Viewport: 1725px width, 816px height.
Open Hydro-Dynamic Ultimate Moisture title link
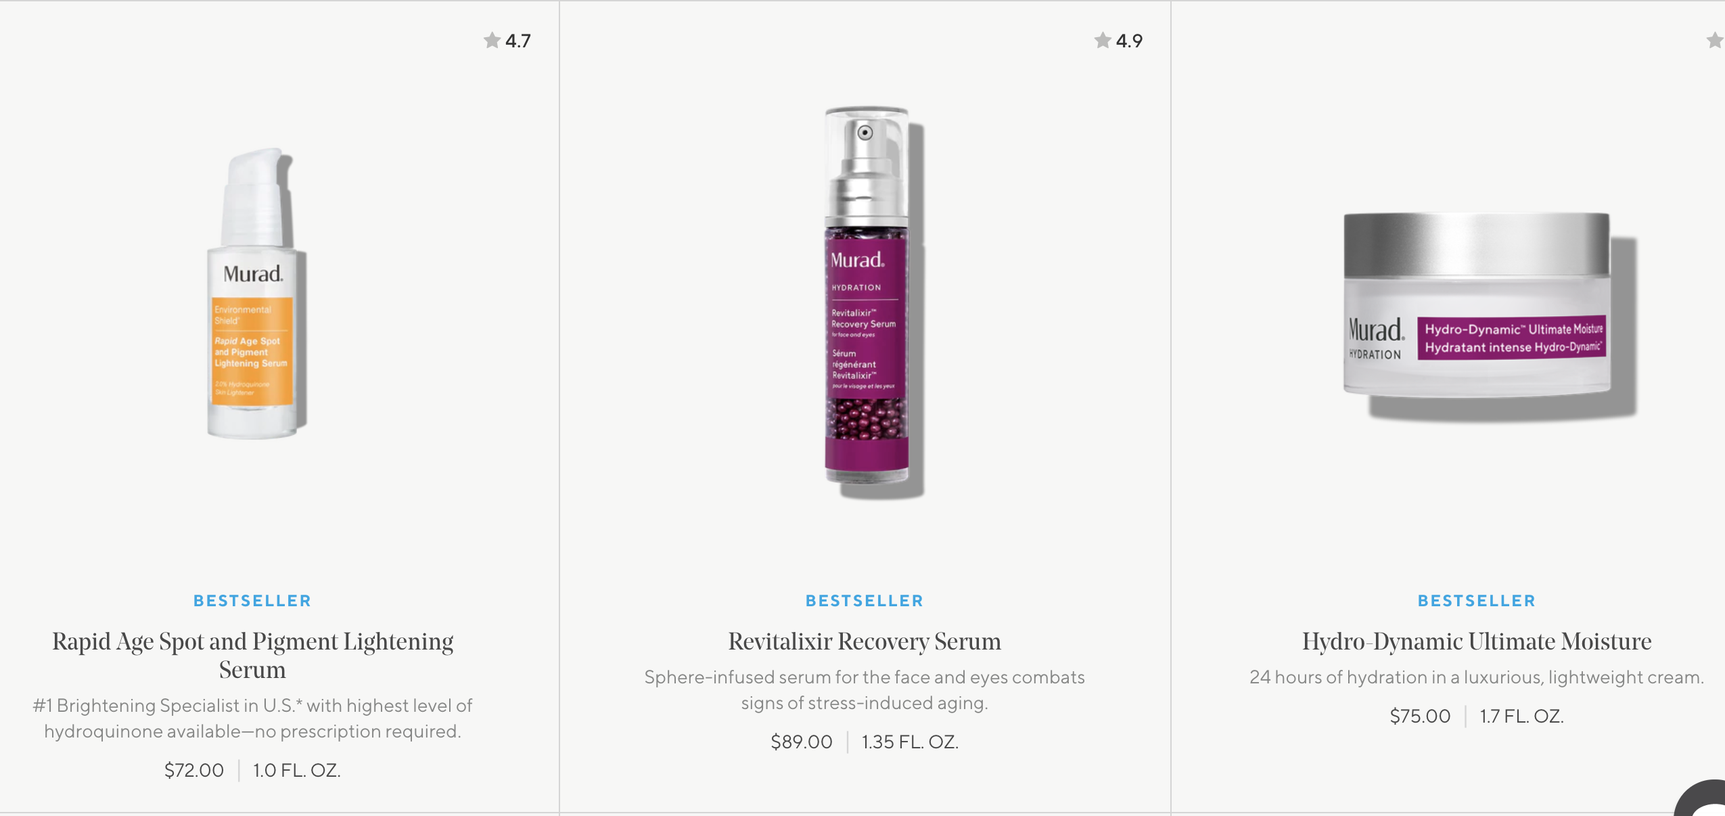(x=1477, y=641)
